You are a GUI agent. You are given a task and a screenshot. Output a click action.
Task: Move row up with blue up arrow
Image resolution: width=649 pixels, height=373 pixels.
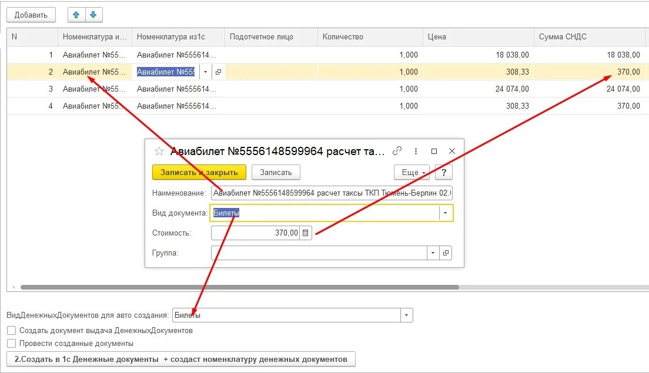pos(76,15)
